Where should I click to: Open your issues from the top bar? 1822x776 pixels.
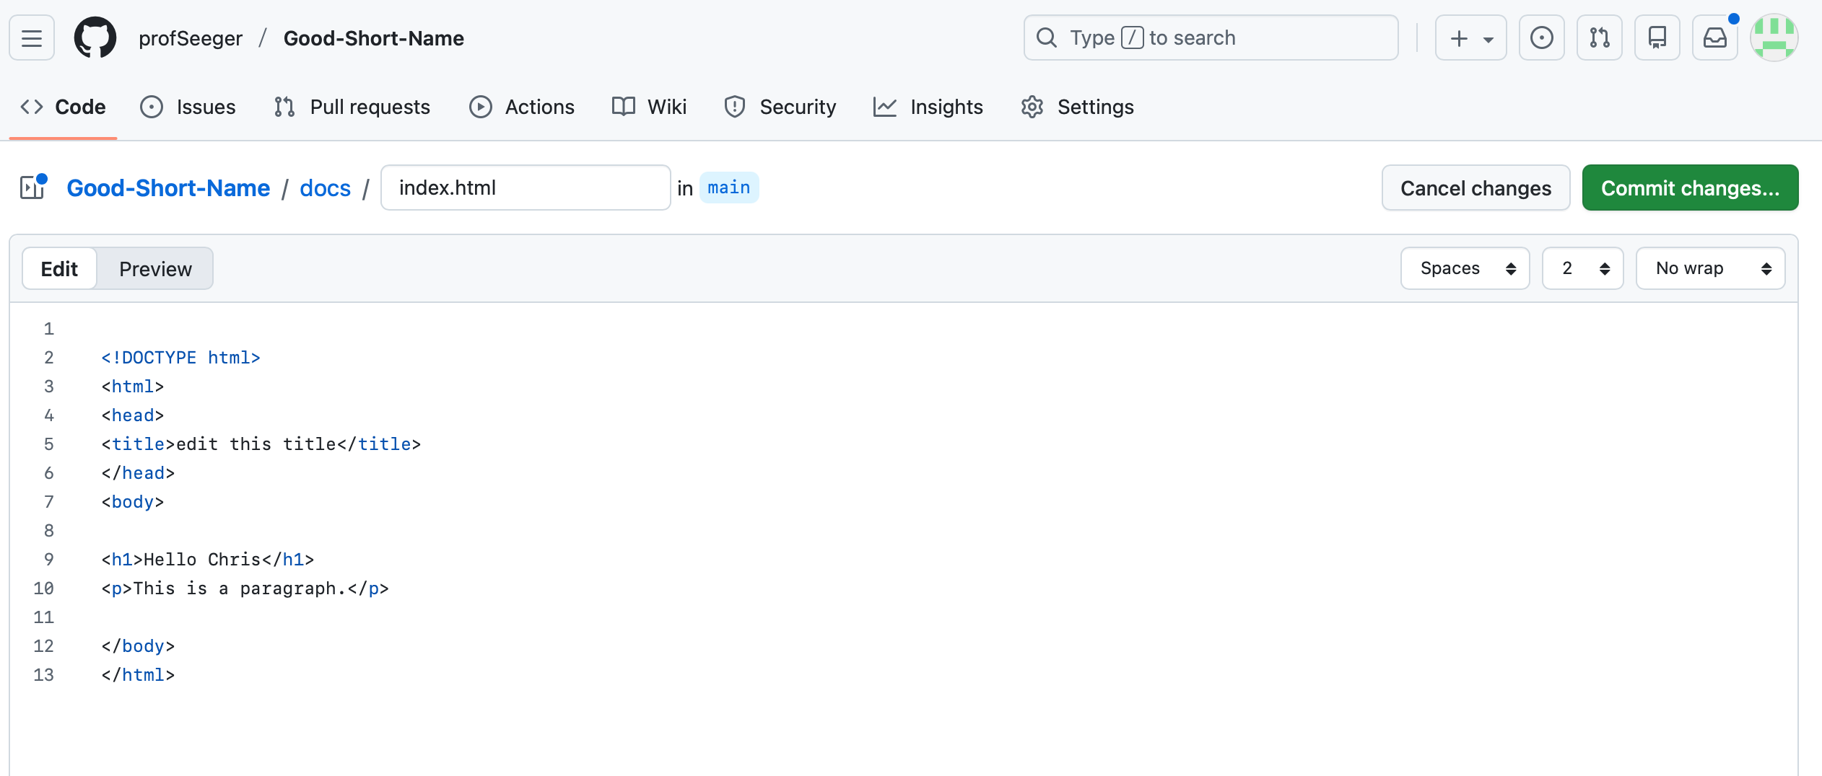pyautogui.click(x=1542, y=37)
